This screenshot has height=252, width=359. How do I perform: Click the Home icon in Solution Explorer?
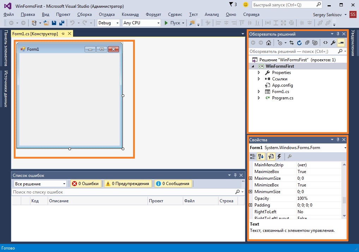coord(269,43)
